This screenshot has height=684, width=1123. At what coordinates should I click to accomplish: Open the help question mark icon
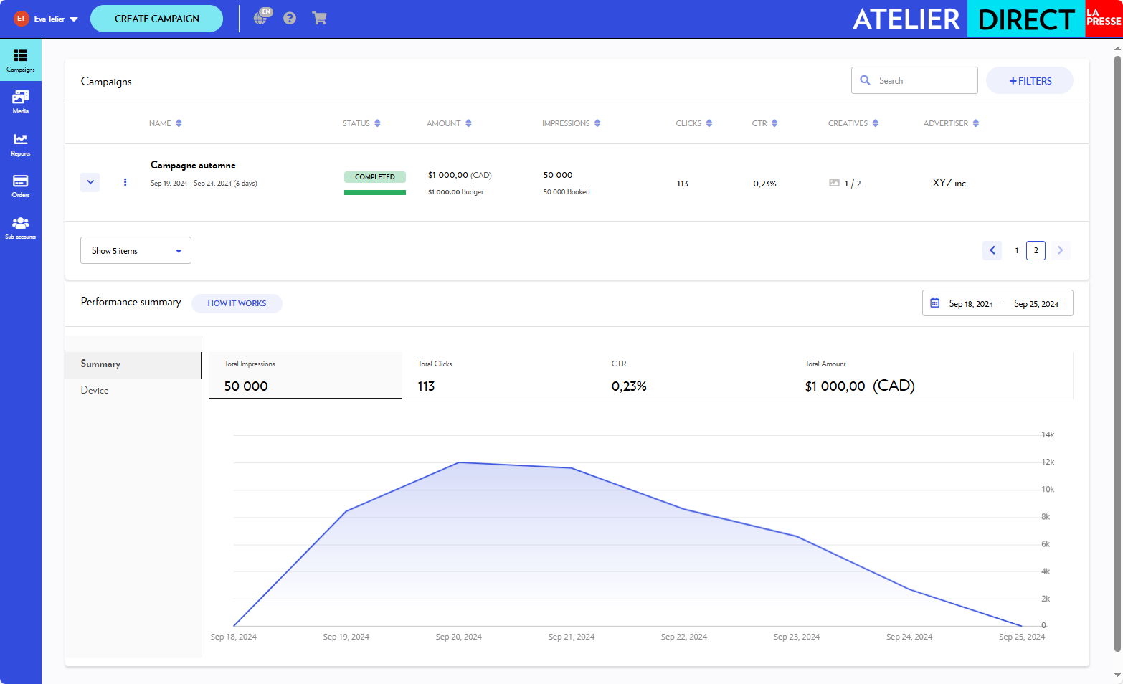(290, 19)
